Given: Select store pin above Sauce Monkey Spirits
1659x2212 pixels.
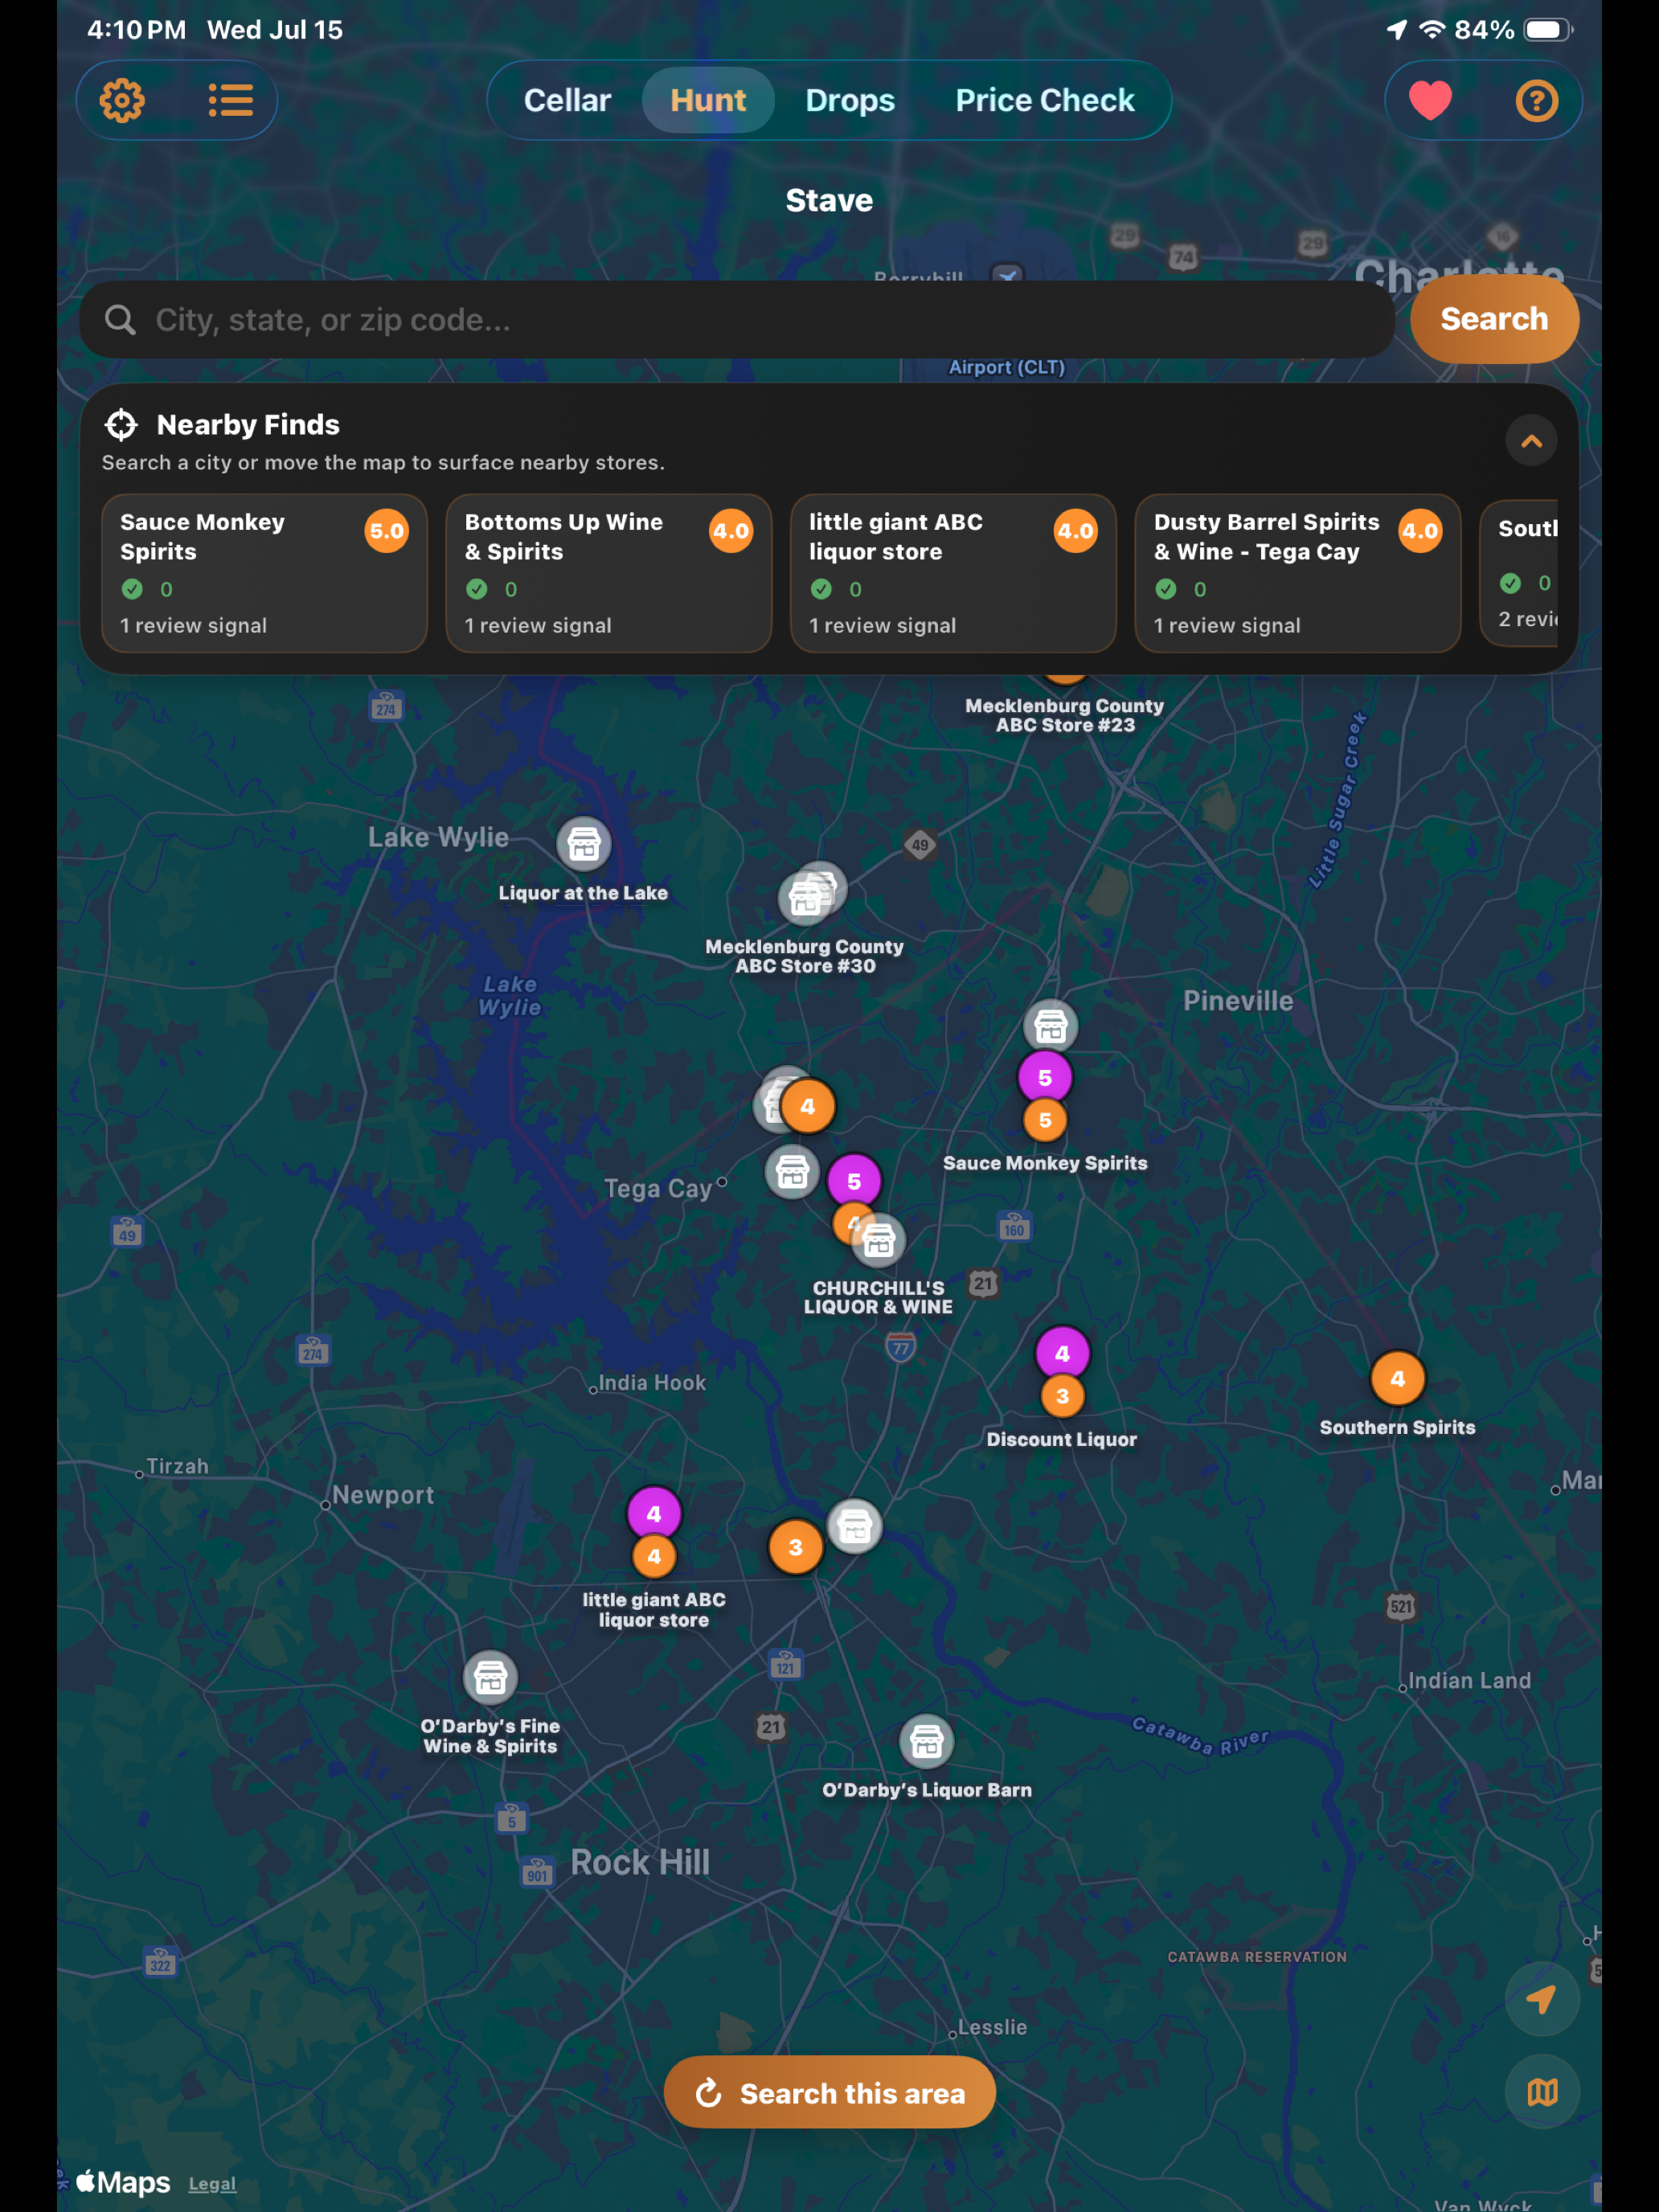Looking at the screenshot, I should (x=1050, y=1026).
